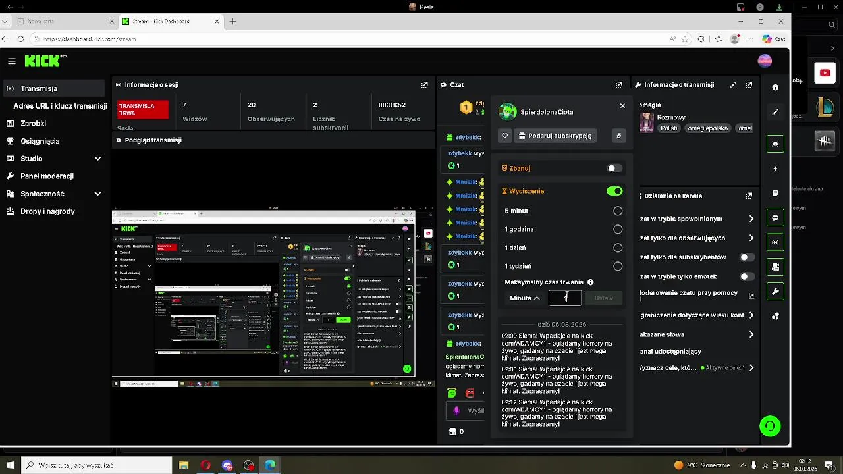
Task: Edit stream info with the pencil icon in the panel header
Action: [x=733, y=85]
